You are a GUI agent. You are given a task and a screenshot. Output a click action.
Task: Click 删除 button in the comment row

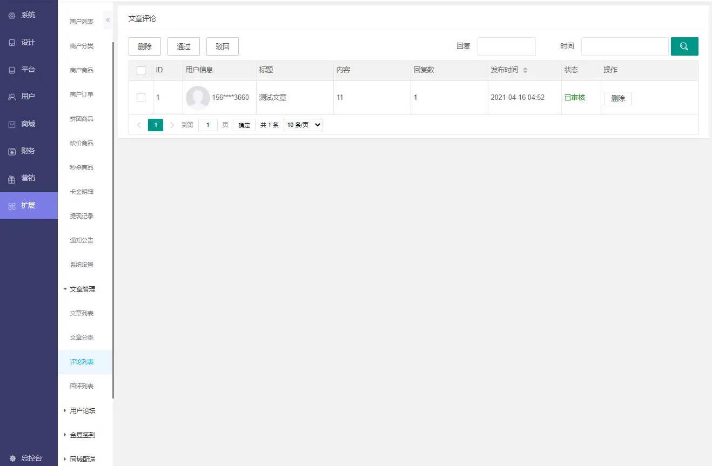click(x=617, y=98)
